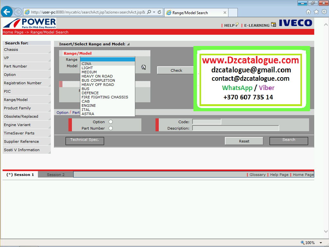
Task: Click Home Page breadcrumb link
Action: click(13, 32)
